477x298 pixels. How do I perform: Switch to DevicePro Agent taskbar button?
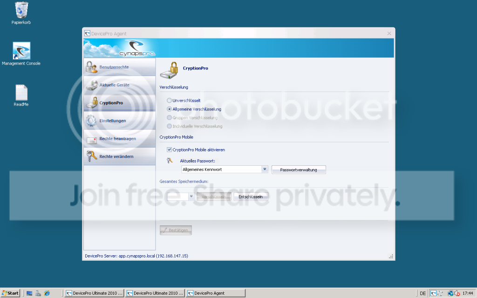tap(216, 293)
